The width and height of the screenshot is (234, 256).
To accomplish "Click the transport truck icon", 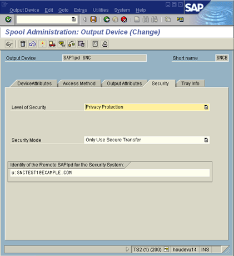I will [52, 44].
